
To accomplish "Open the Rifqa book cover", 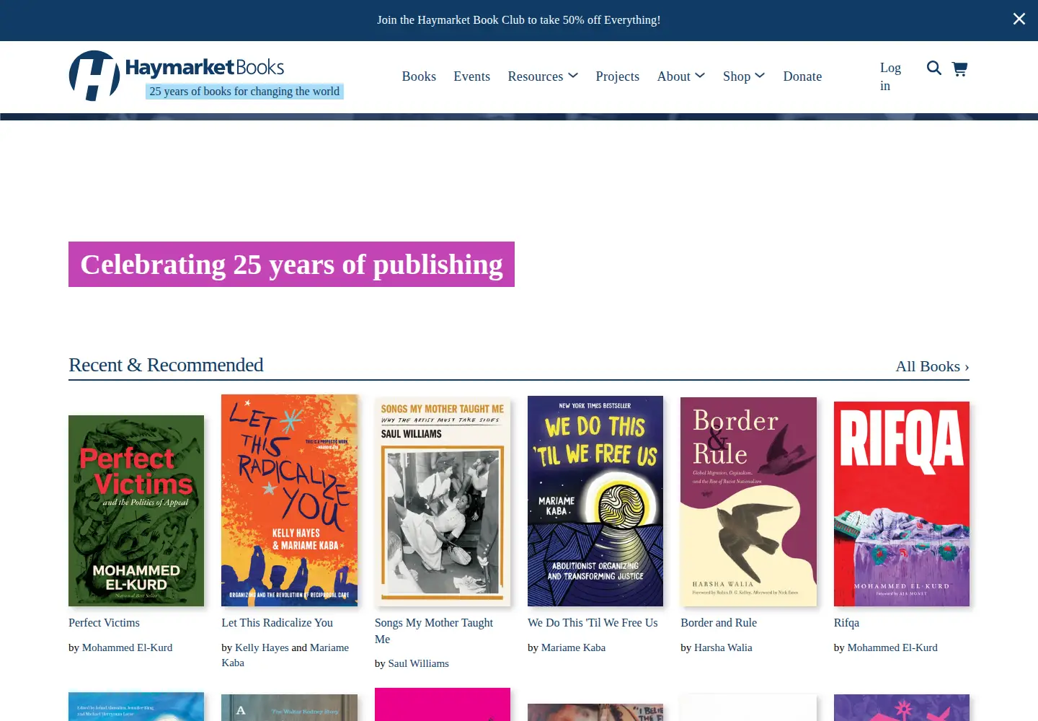I will (x=902, y=504).
